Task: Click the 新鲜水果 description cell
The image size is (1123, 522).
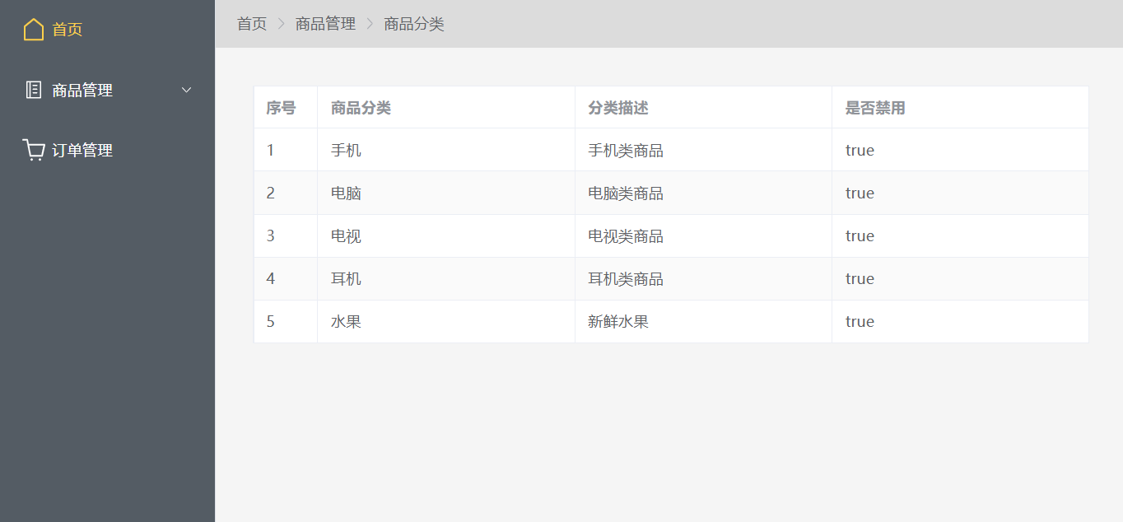Action: (703, 321)
